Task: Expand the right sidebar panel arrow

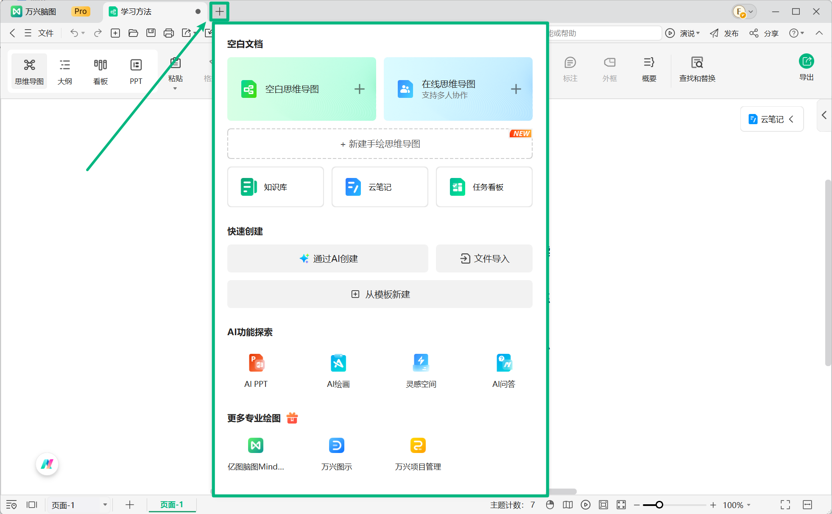Action: point(824,115)
